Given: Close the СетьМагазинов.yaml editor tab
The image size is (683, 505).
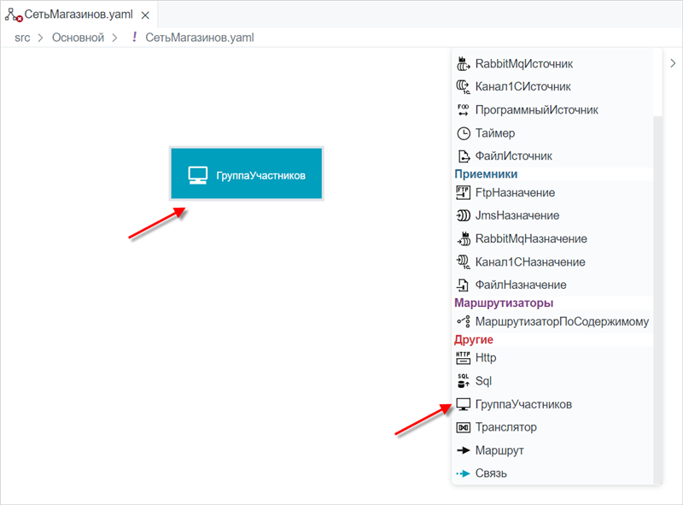Looking at the screenshot, I should [145, 15].
